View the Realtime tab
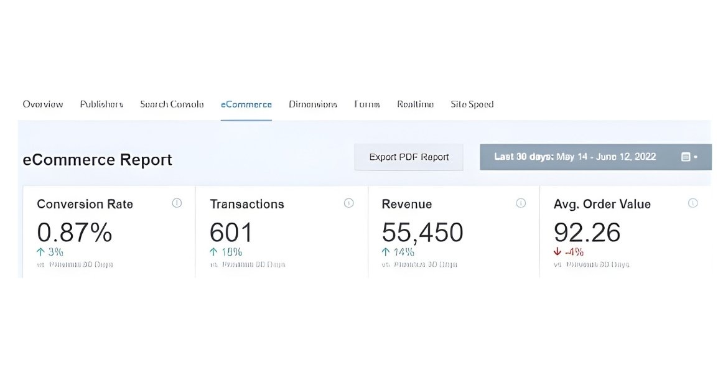Screen dimensions: 723x375 click(415, 104)
